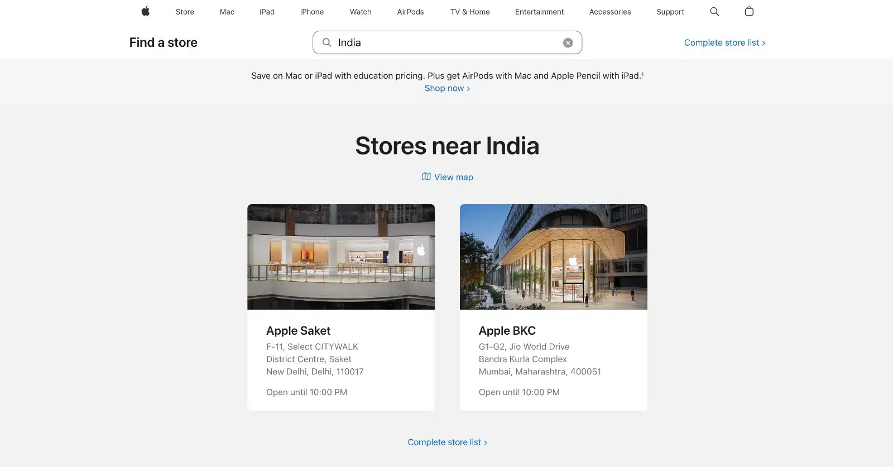
Task: Select the Apple Saket store name
Action: [x=298, y=331]
